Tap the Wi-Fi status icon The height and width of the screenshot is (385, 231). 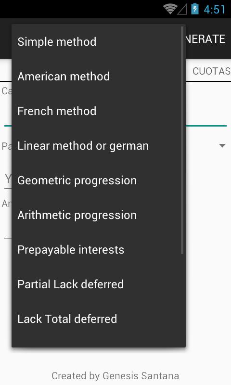click(170, 9)
